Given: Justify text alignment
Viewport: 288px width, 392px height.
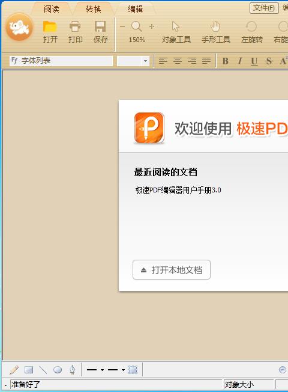Looking at the screenshot, I should click(x=206, y=61).
